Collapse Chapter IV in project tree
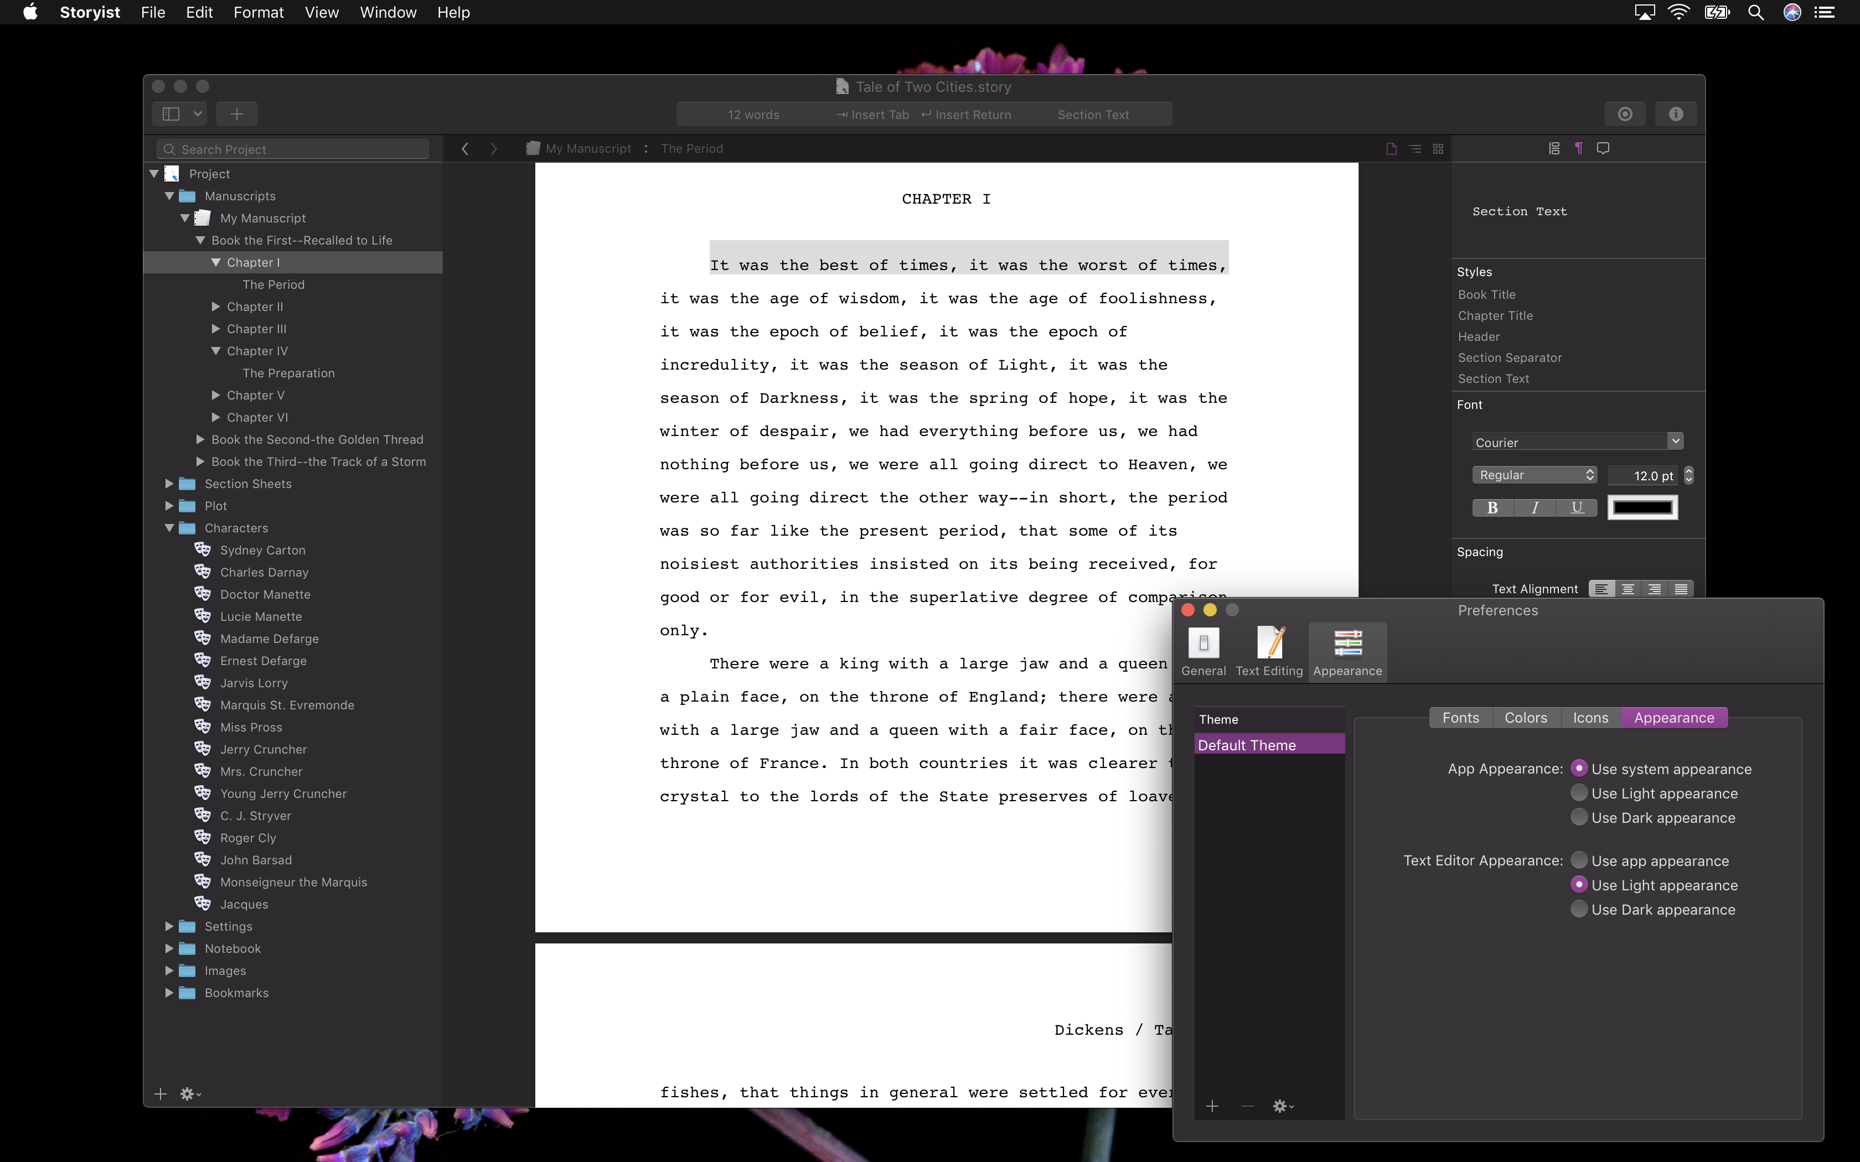This screenshot has height=1162, width=1860. [x=216, y=350]
